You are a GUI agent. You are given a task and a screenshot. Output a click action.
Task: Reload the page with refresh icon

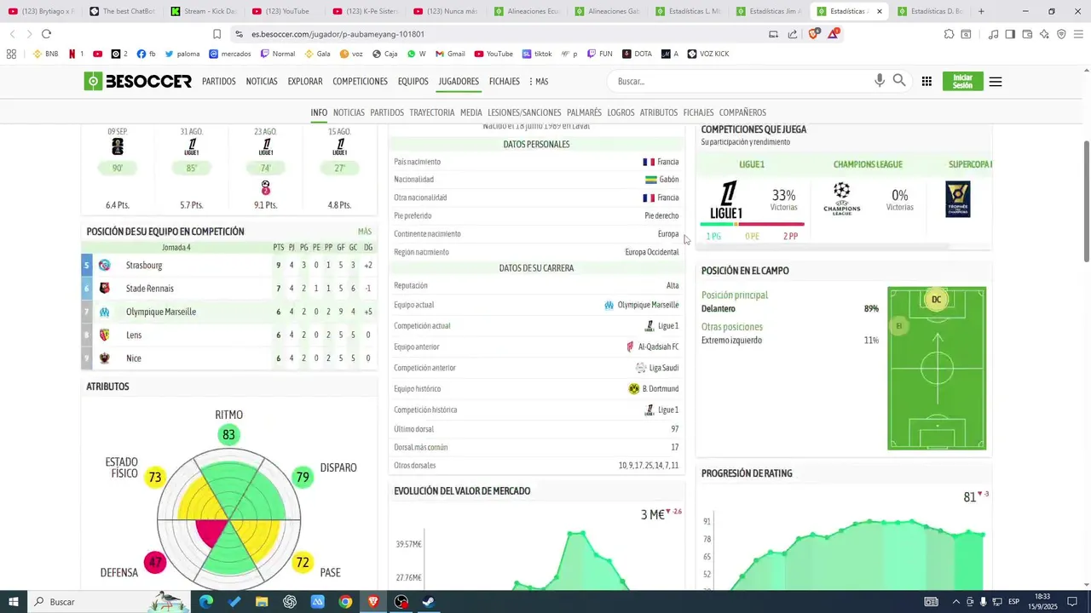pyautogui.click(x=46, y=34)
